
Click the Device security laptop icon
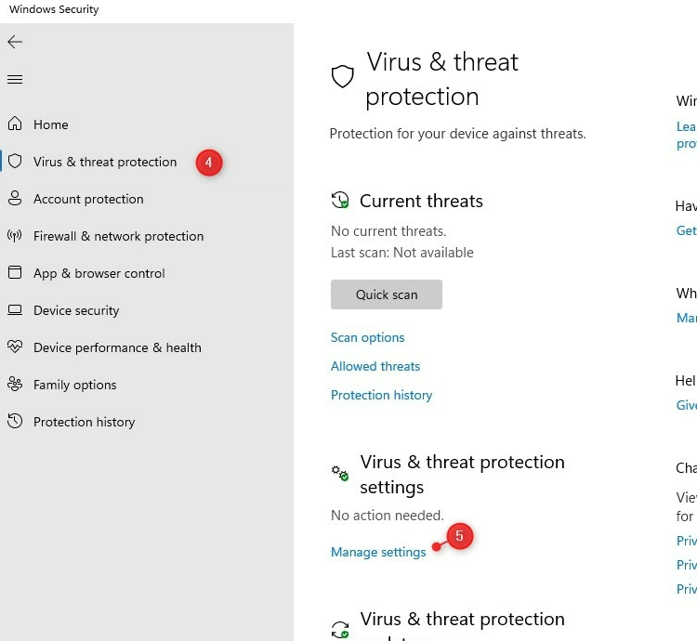click(15, 310)
